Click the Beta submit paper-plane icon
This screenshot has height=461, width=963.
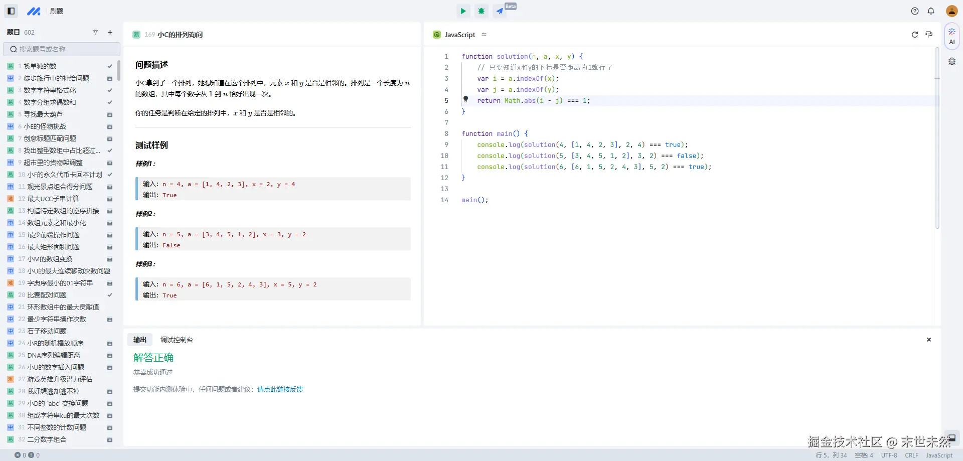500,11
